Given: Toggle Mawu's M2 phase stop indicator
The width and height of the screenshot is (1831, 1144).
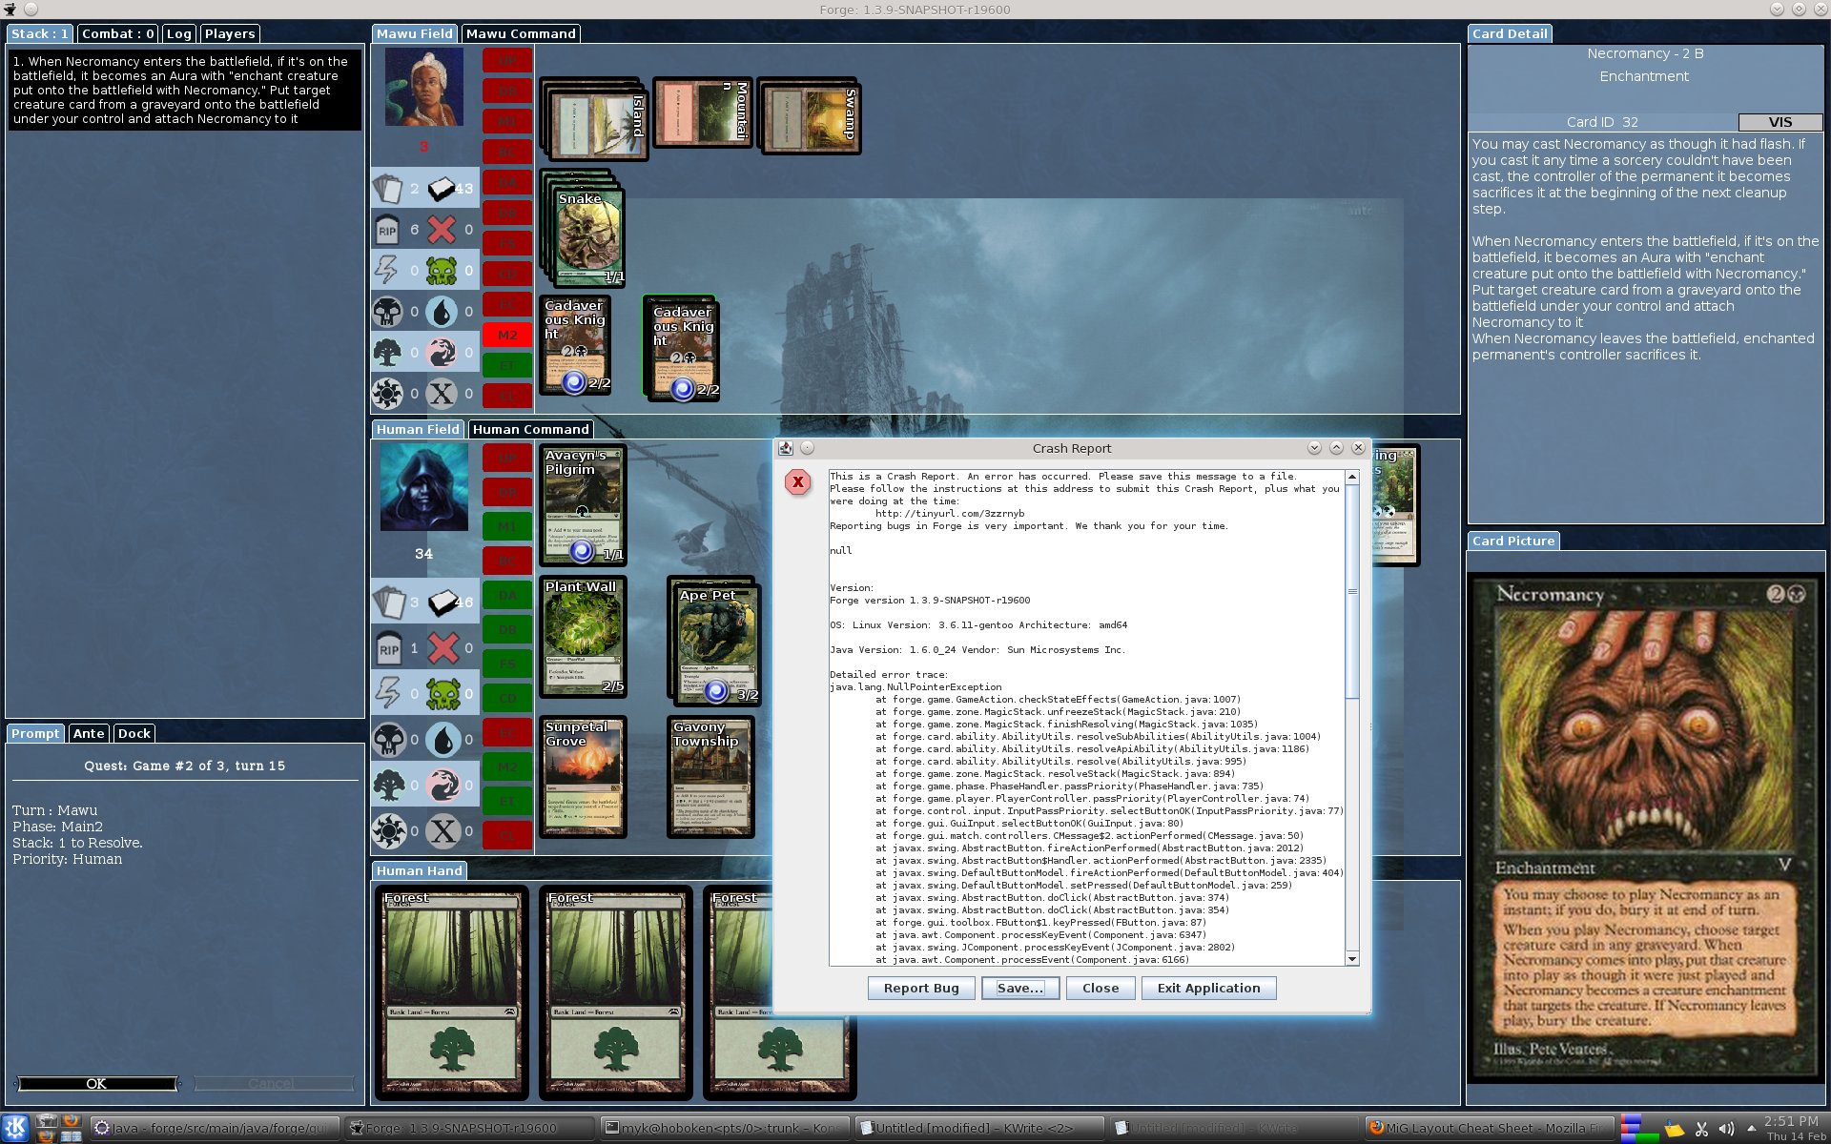Looking at the screenshot, I should [506, 335].
